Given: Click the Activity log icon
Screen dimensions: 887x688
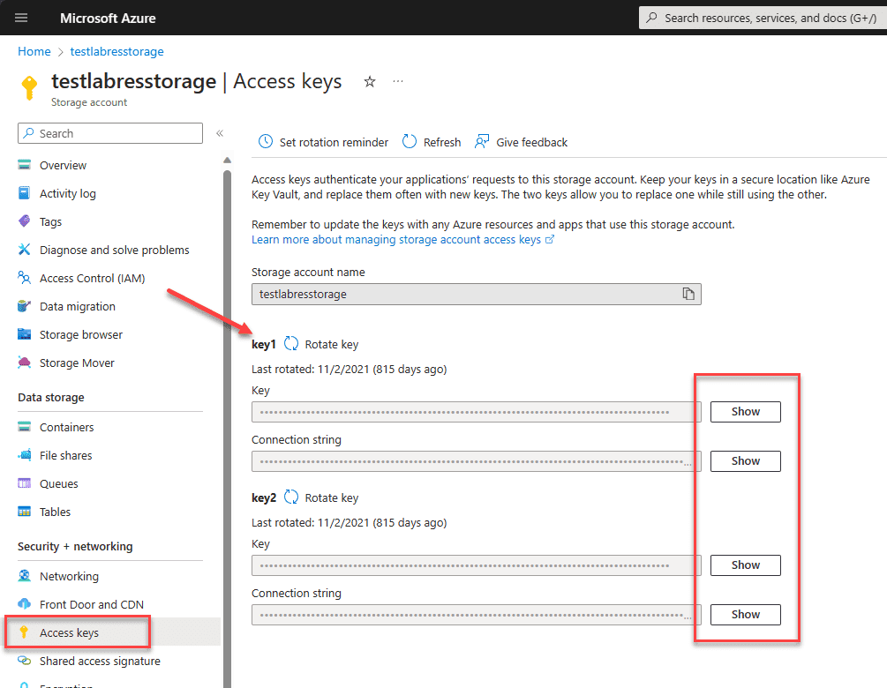Looking at the screenshot, I should tap(25, 193).
